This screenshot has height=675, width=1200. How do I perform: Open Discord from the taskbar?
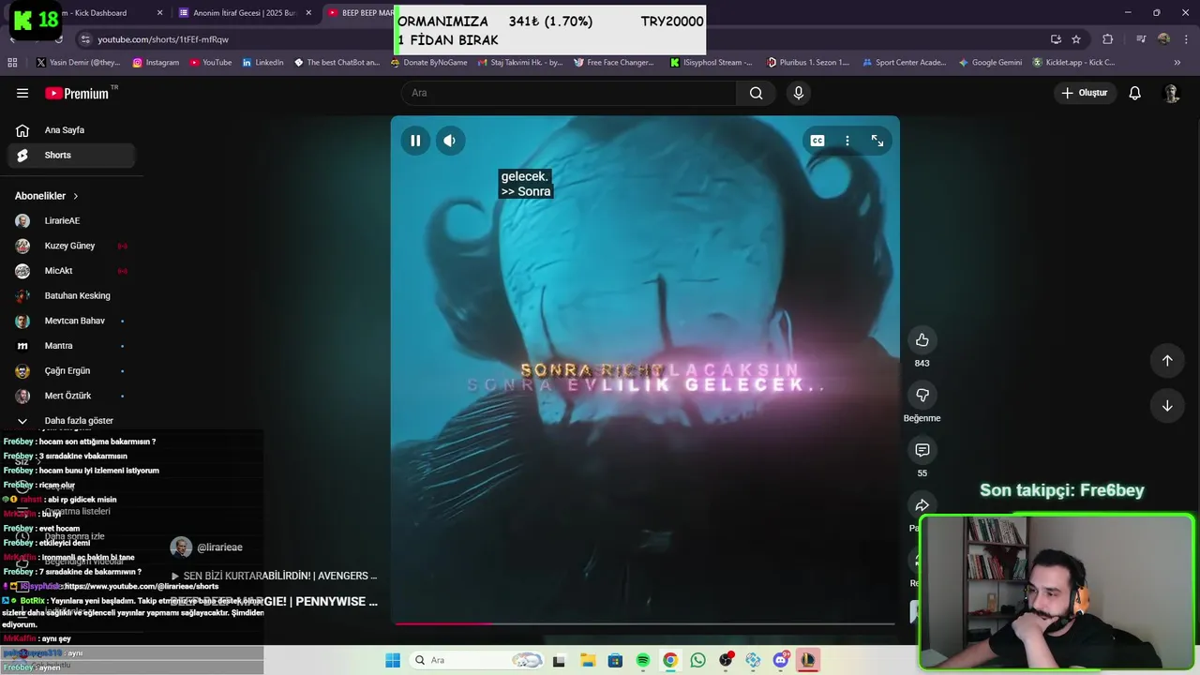(x=781, y=660)
